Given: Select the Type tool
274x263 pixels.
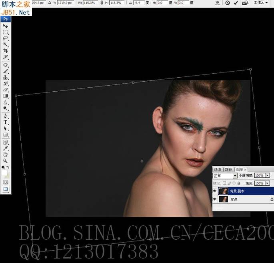Looking at the screenshot, I should [5, 122].
